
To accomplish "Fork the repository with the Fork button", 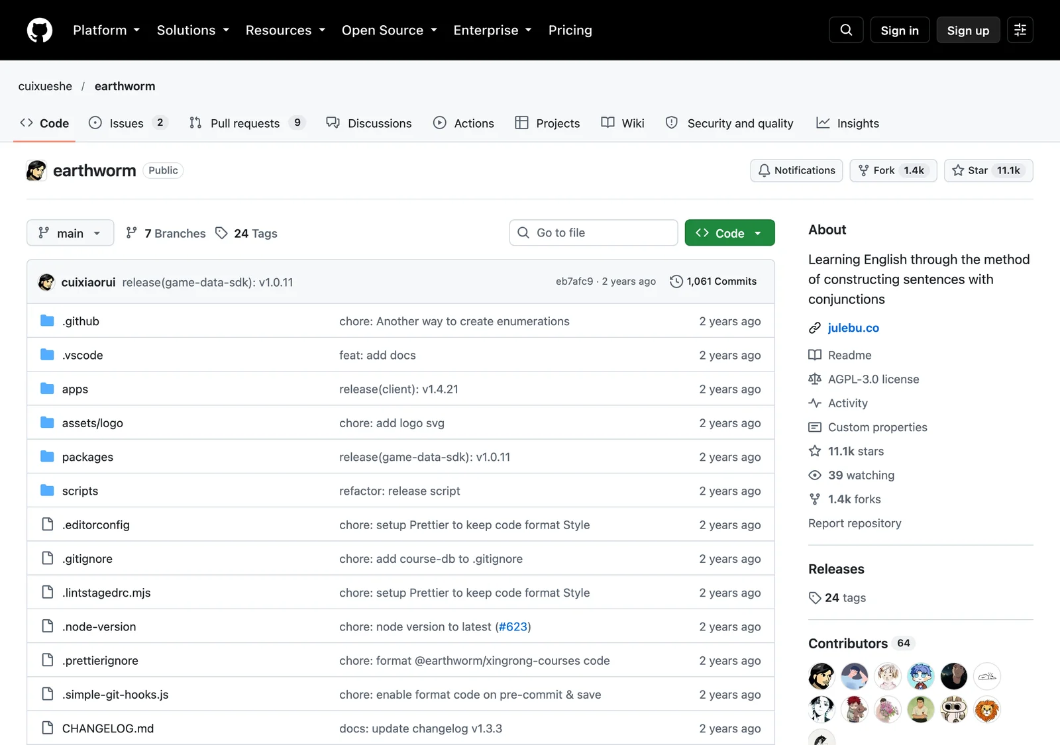I will pyautogui.click(x=893, y=170).
